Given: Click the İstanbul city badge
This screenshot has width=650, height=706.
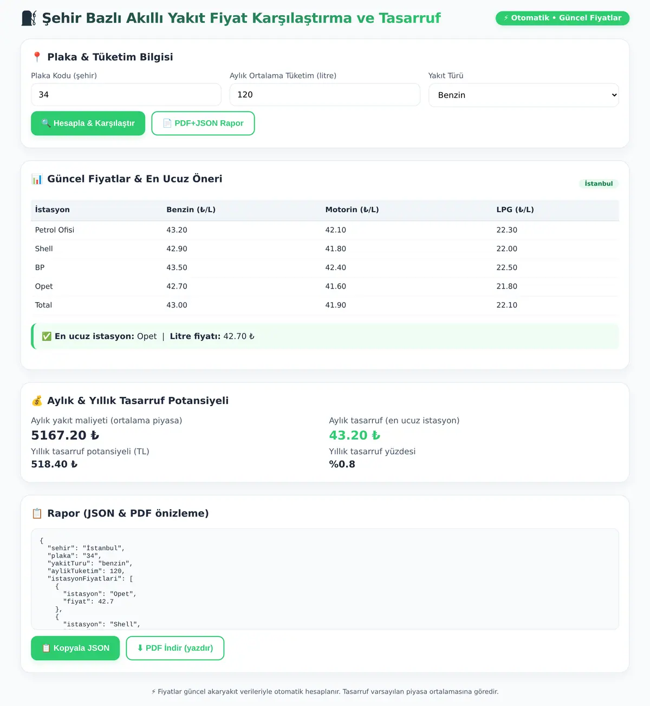Looking at the screenshot, I should click(x=599, y=184).
